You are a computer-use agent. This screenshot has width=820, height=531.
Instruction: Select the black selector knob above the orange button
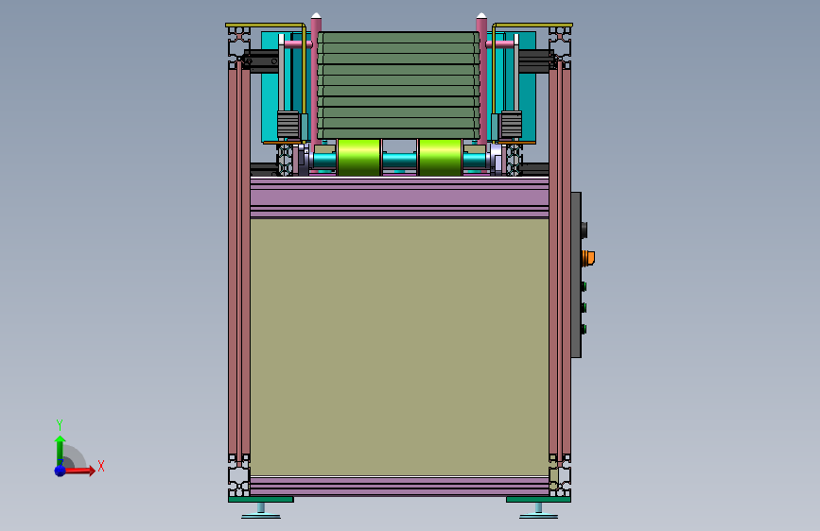(x=584, y=230)
